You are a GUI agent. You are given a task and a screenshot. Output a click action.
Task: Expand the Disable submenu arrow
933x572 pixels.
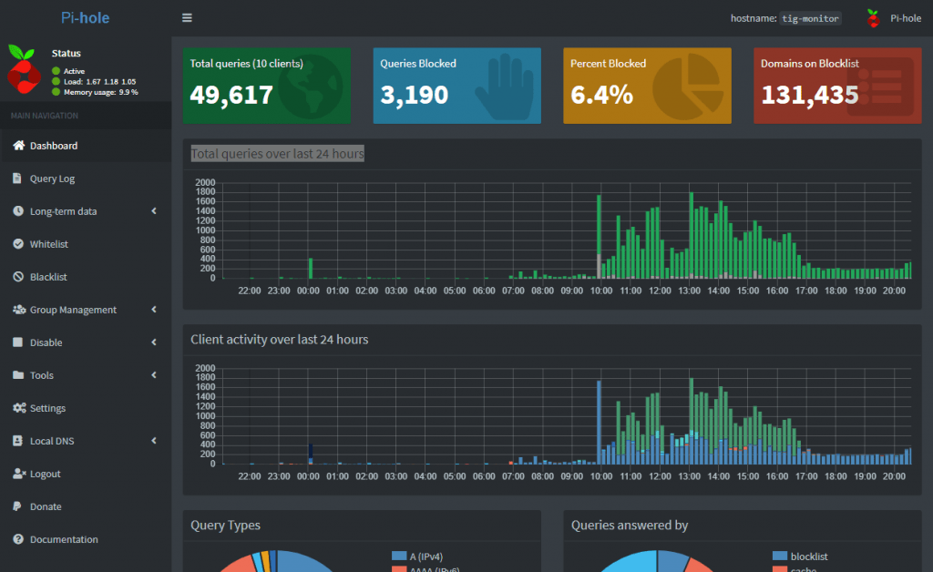click(x=154, y=342)
